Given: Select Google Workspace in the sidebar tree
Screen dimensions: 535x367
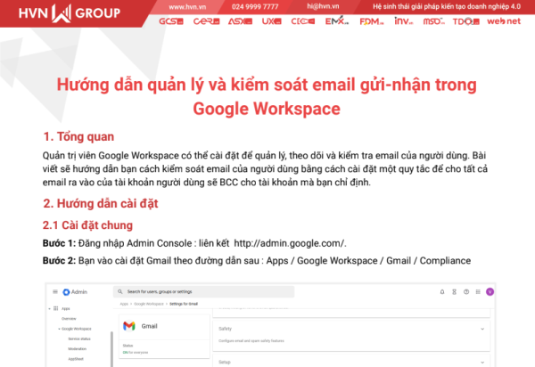Looking at the screenshot, I should pos(77,329).
